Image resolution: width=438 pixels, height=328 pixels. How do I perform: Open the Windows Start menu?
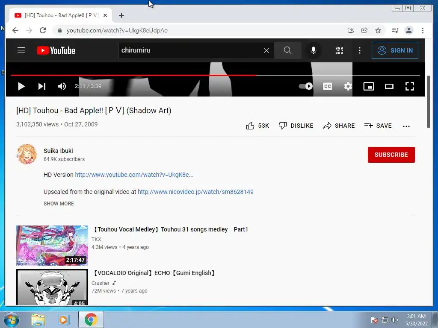pyautogui.click(x=11, y=319)
